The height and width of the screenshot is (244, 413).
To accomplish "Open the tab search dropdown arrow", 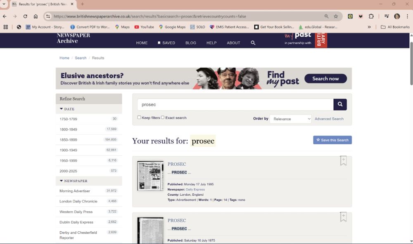I will pos(4,4).
